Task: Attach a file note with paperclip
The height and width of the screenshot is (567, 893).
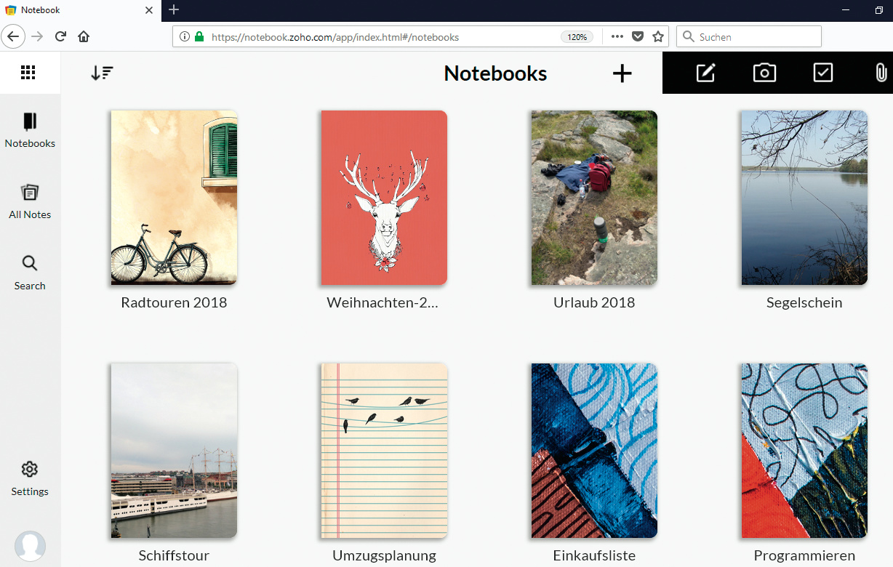Action: [x=880, y=73]
